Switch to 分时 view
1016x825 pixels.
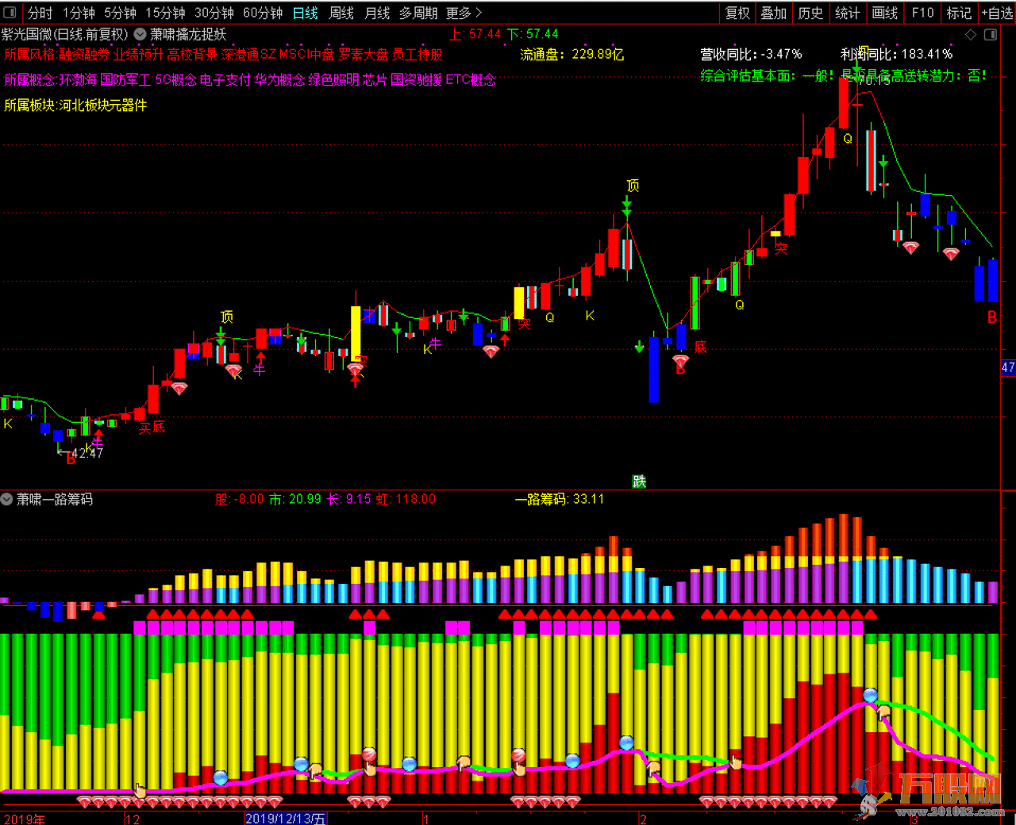click(x=40, y=13)
